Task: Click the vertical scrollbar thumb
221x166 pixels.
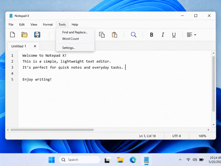Action: click(214, 84)
